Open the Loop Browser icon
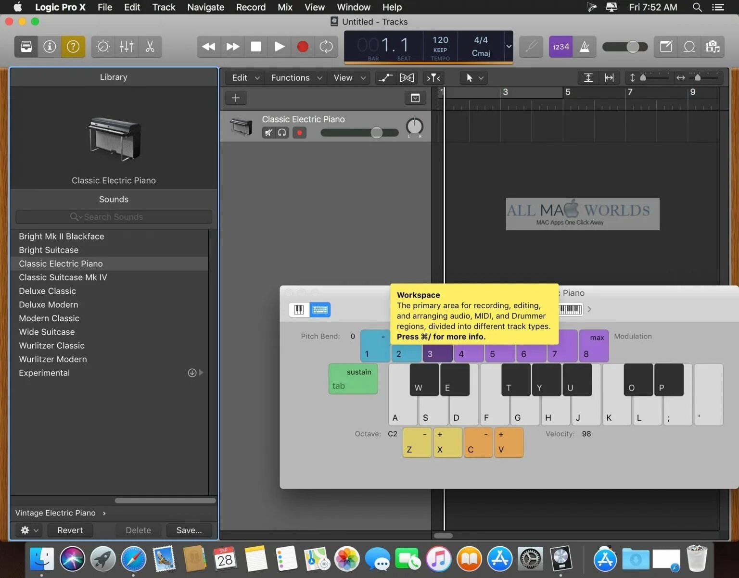Image resolution: width=739 pixels, height=578 pixels. click(x=689, y=47)
